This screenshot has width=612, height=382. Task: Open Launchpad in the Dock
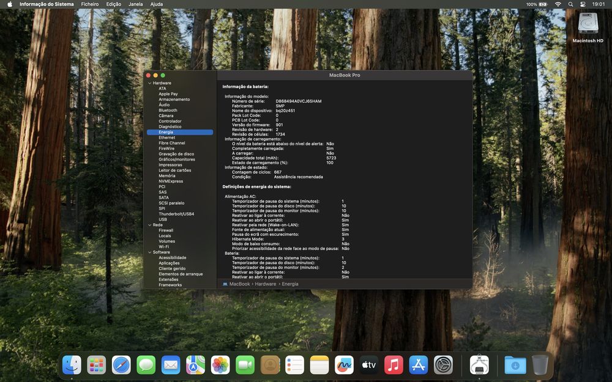(x=97, y=365)
